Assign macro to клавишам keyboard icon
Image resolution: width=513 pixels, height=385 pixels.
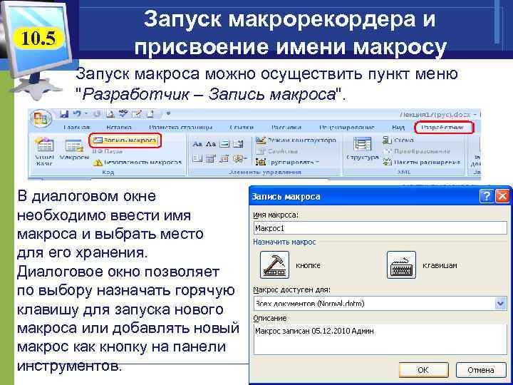tap(401, 265)
